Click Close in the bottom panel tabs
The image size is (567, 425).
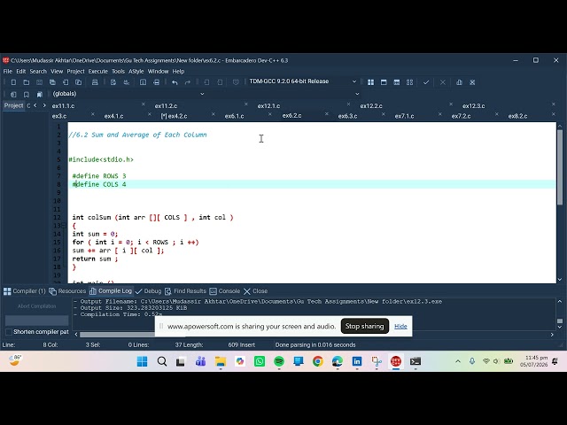coord(256,291)
